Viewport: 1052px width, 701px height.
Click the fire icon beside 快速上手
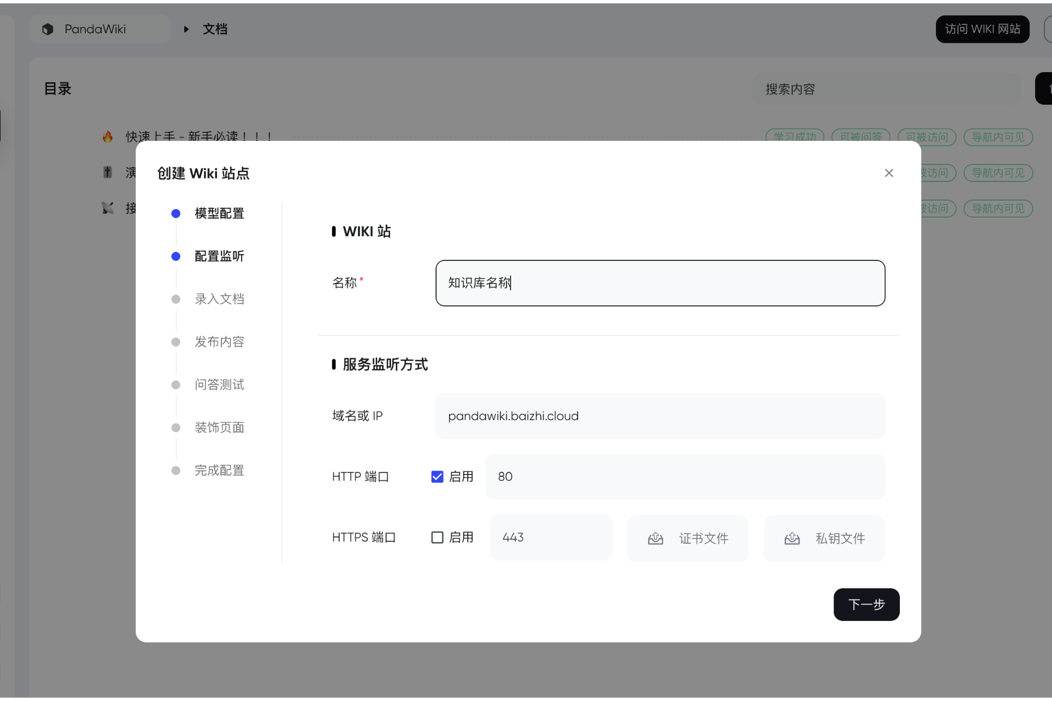pyautogui.click(x=108, y=136)
